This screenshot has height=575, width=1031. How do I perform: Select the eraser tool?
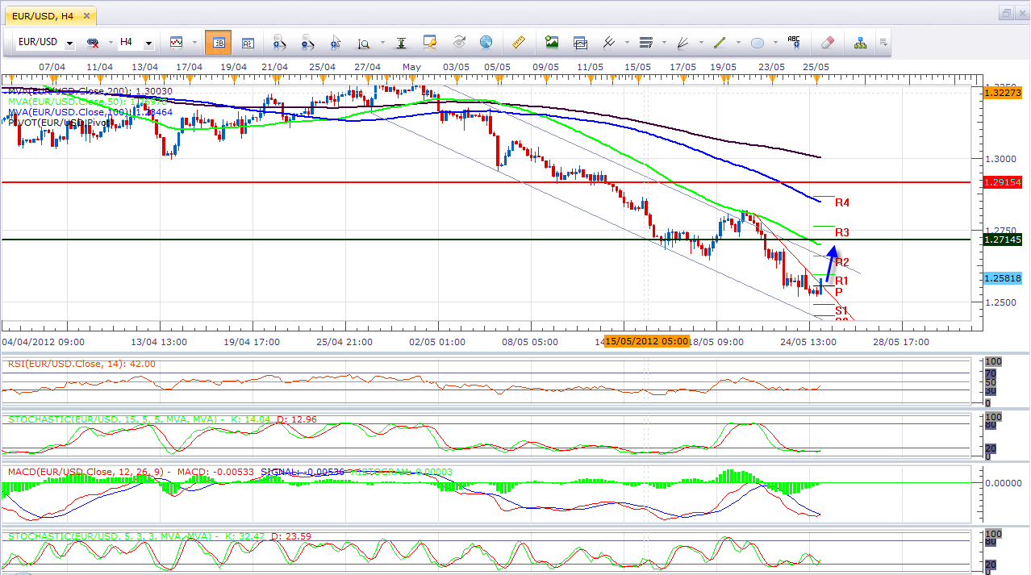[x=827, y=43]
